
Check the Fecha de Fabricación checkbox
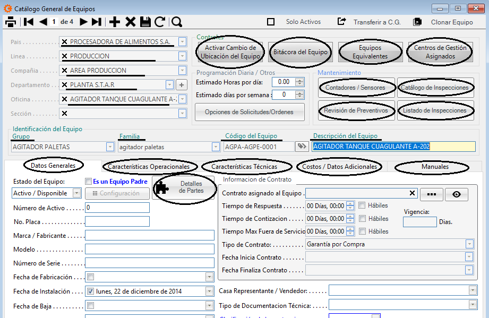[x=90, y=277]
